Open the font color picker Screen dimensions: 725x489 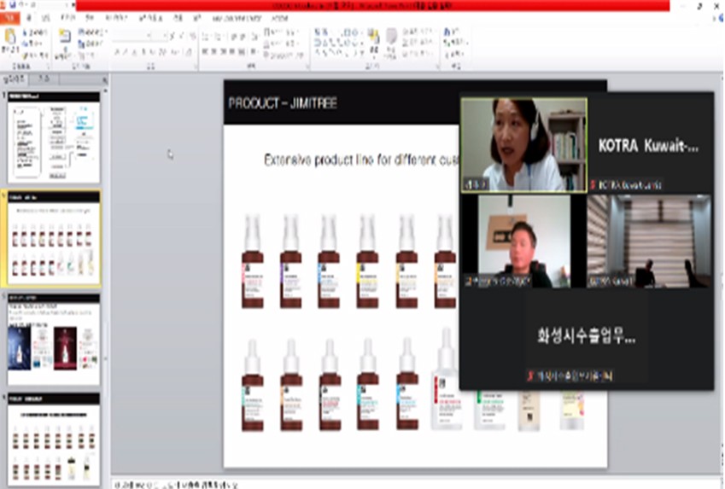(188, 52)
